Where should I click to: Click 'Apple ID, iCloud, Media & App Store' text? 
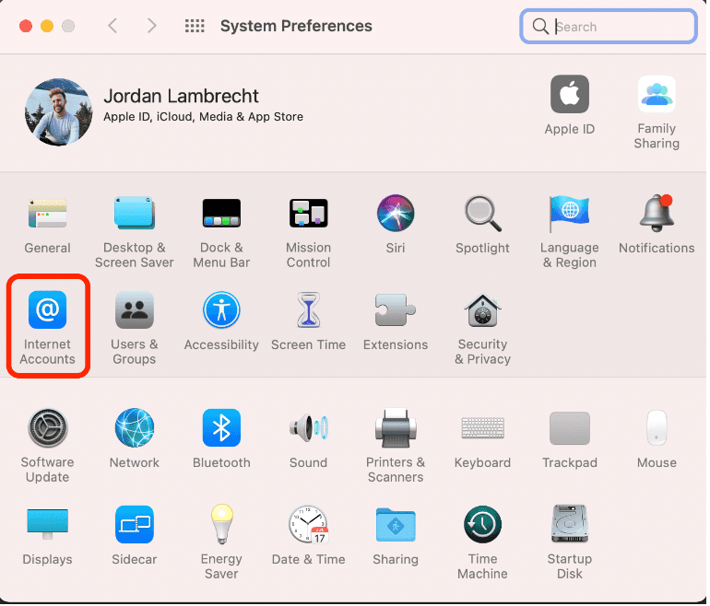pos(203,117)
